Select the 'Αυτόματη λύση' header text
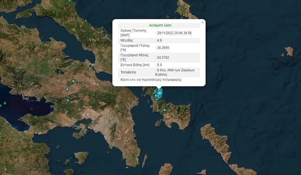301x175 pixels. [160, 25]
